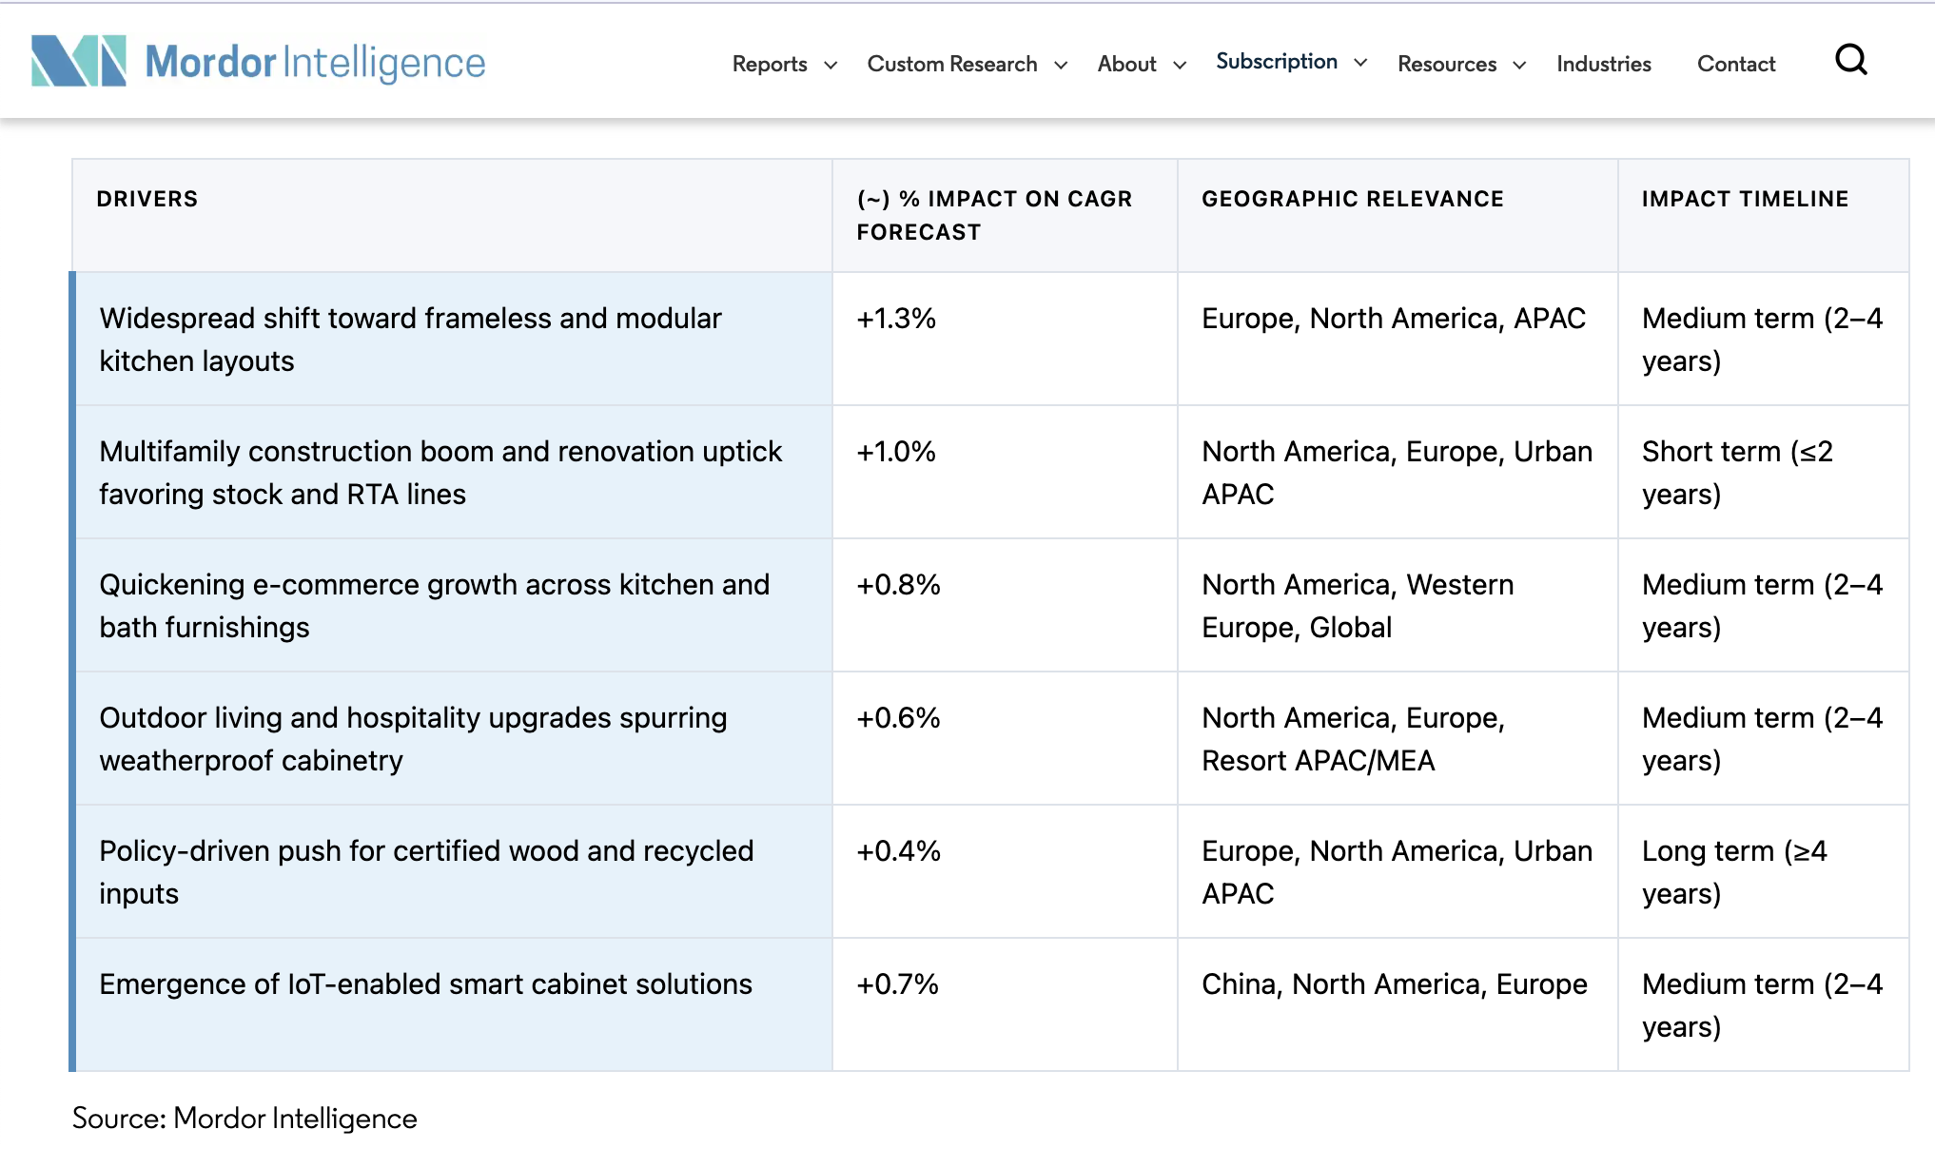1935x1149 pixels.
Task: Click Medium term cell in the +0.7% row
Action: tap(1762, 1005)
